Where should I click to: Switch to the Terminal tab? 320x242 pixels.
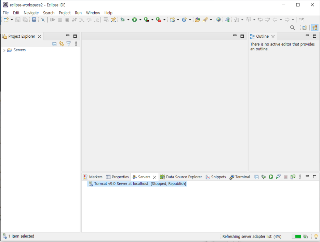240,177
